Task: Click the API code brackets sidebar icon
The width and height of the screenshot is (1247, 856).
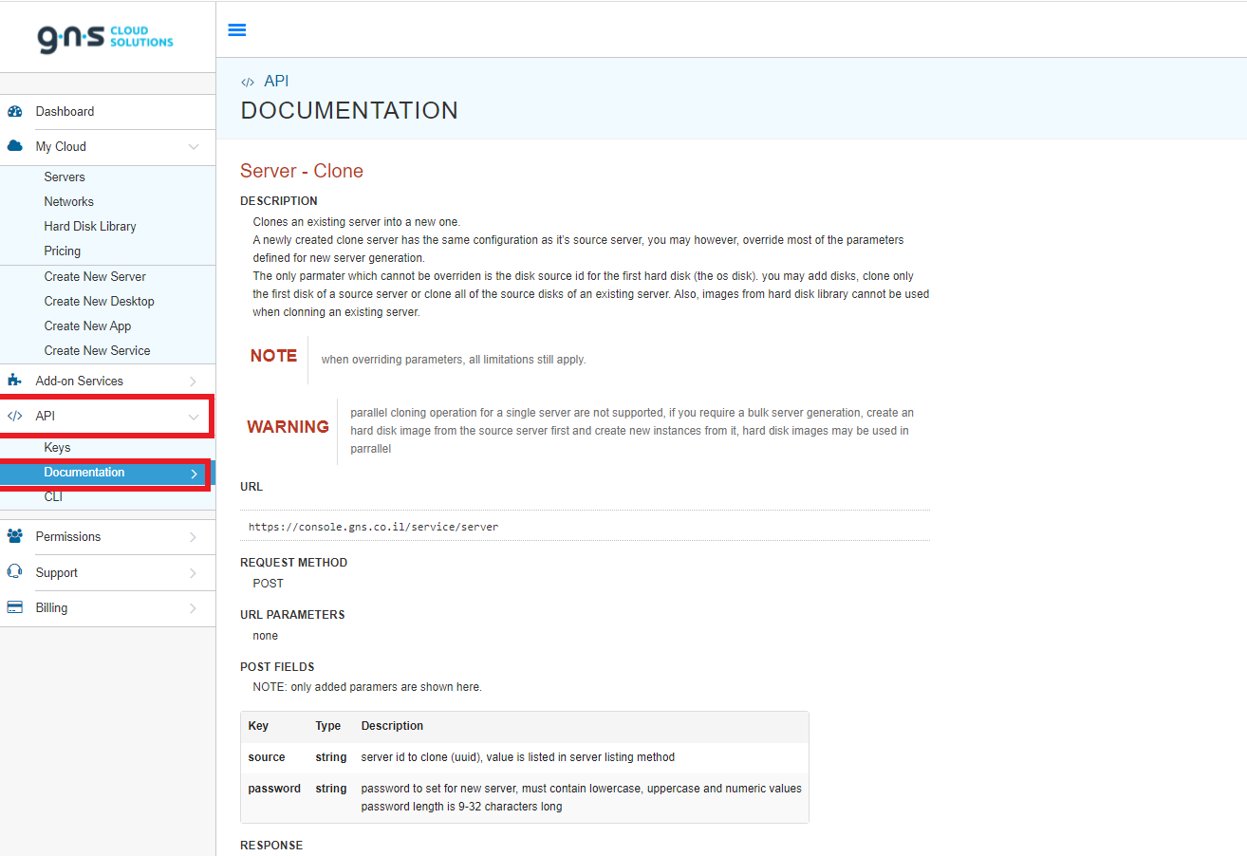Action: [14, 416]
